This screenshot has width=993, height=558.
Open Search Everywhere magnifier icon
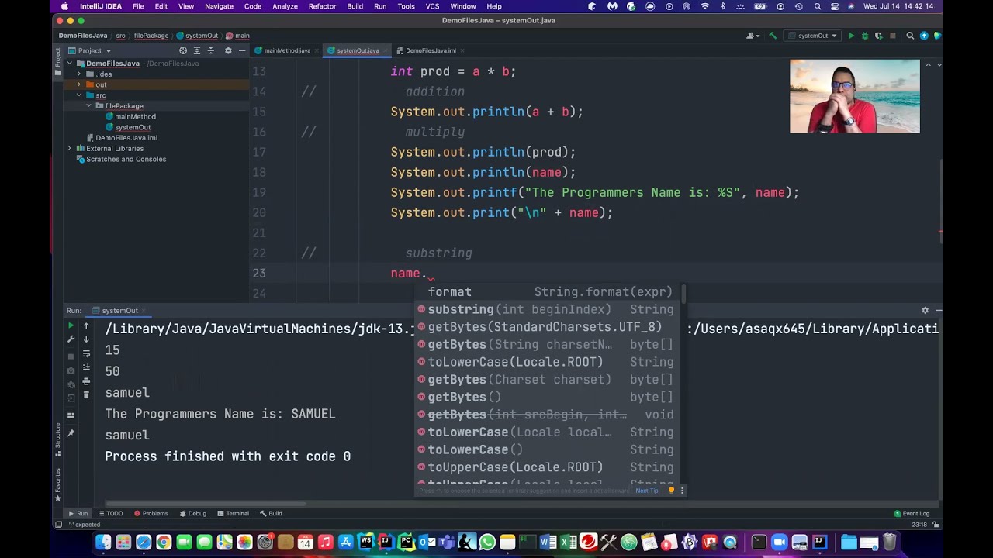coord(910,36)
